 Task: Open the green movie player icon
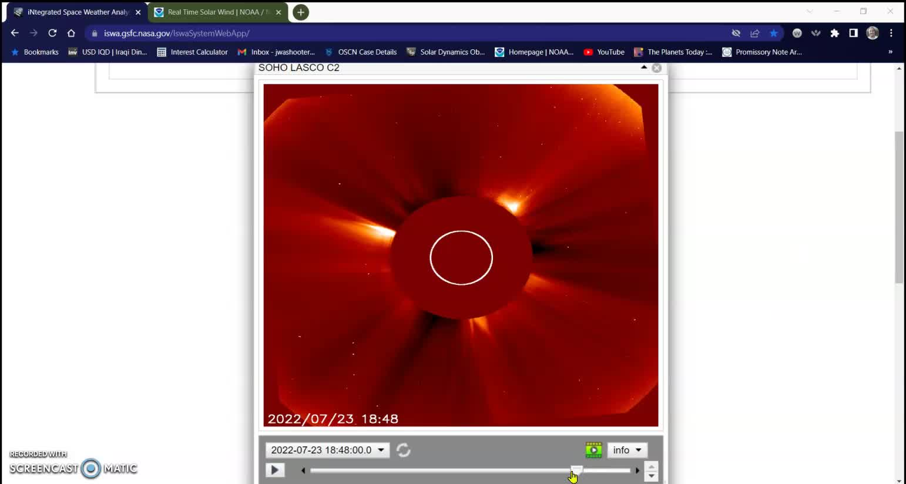tap(593, 450)
